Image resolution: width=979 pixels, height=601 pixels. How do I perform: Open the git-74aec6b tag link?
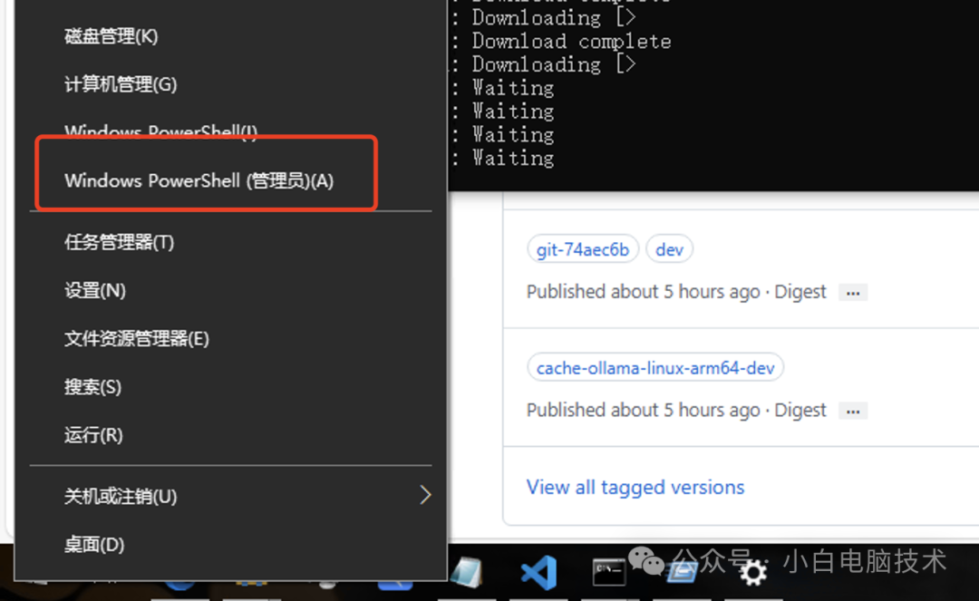click(583, 249)
